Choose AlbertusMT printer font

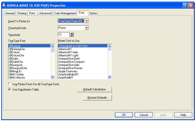pyautogui.click(x=83, y=49)
